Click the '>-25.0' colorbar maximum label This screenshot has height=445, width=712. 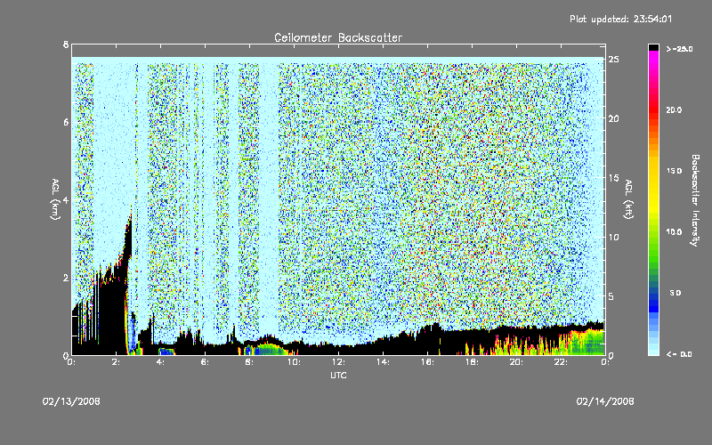[679, 49]
